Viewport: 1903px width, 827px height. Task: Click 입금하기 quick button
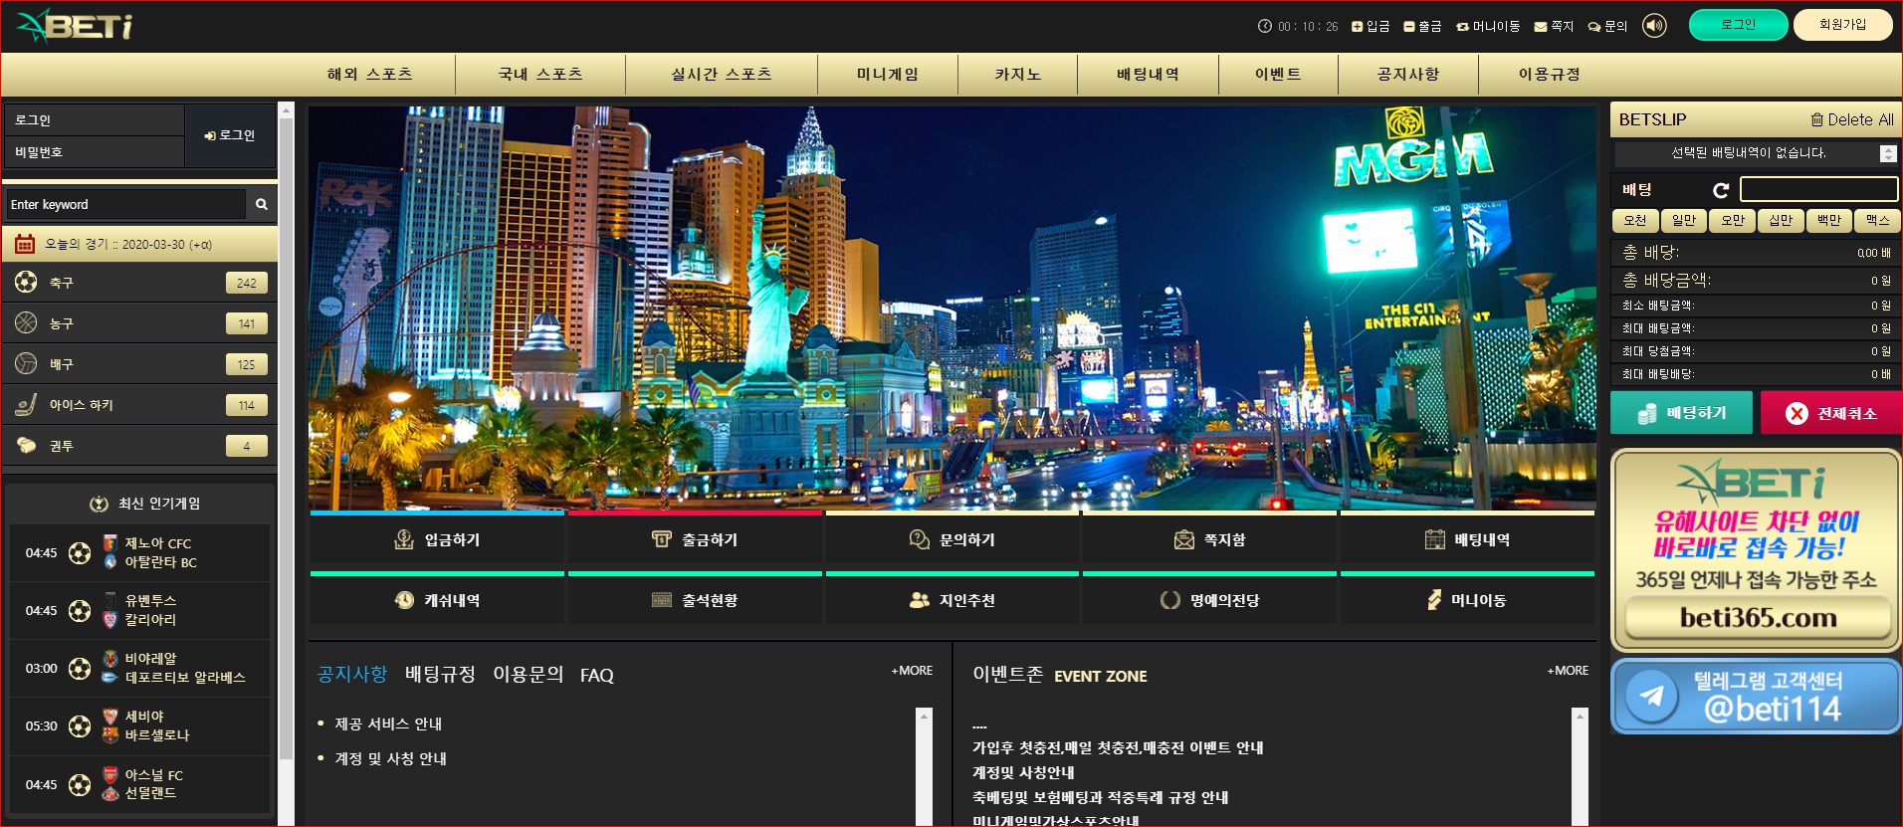(x=437, y=538)
